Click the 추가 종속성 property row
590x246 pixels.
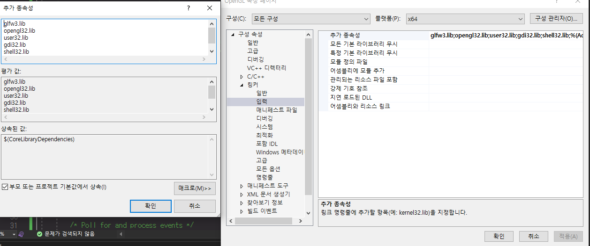pos(451,35)
